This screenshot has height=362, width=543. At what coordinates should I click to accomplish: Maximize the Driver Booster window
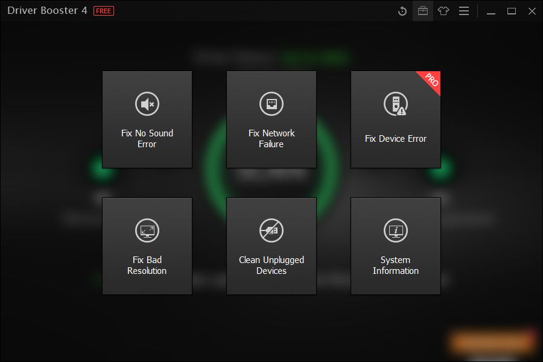pyautogui.click(x=512, y=11)
